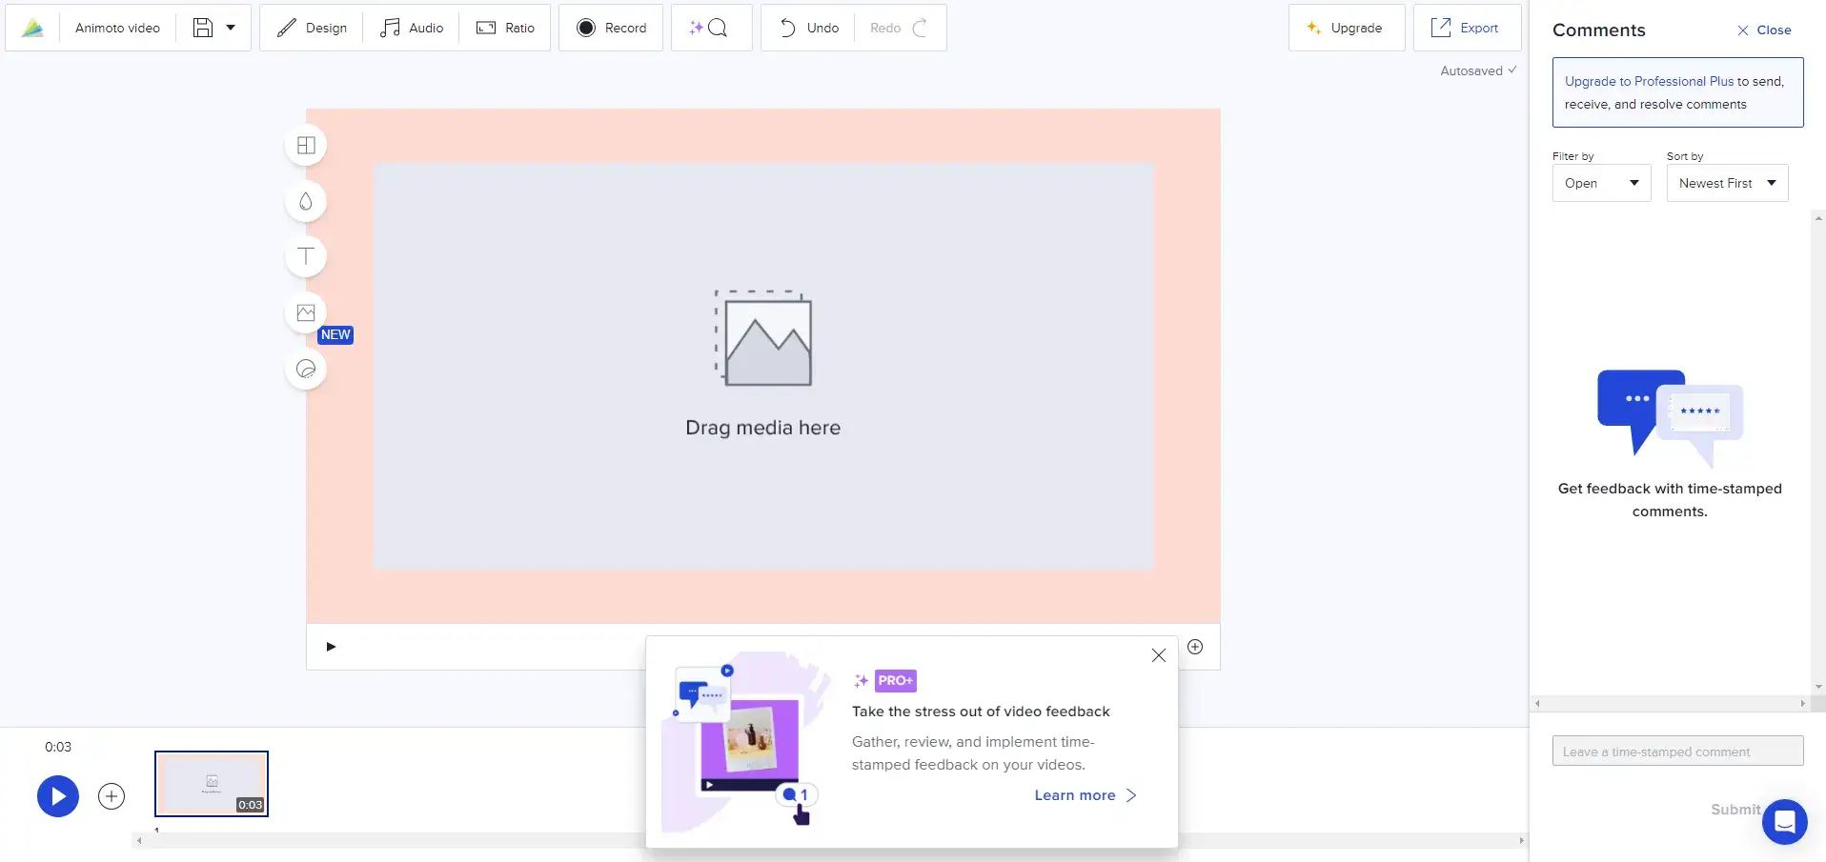Select the Text tool icon
This screenshot has height=862, width=1826.
coord(306,256)
